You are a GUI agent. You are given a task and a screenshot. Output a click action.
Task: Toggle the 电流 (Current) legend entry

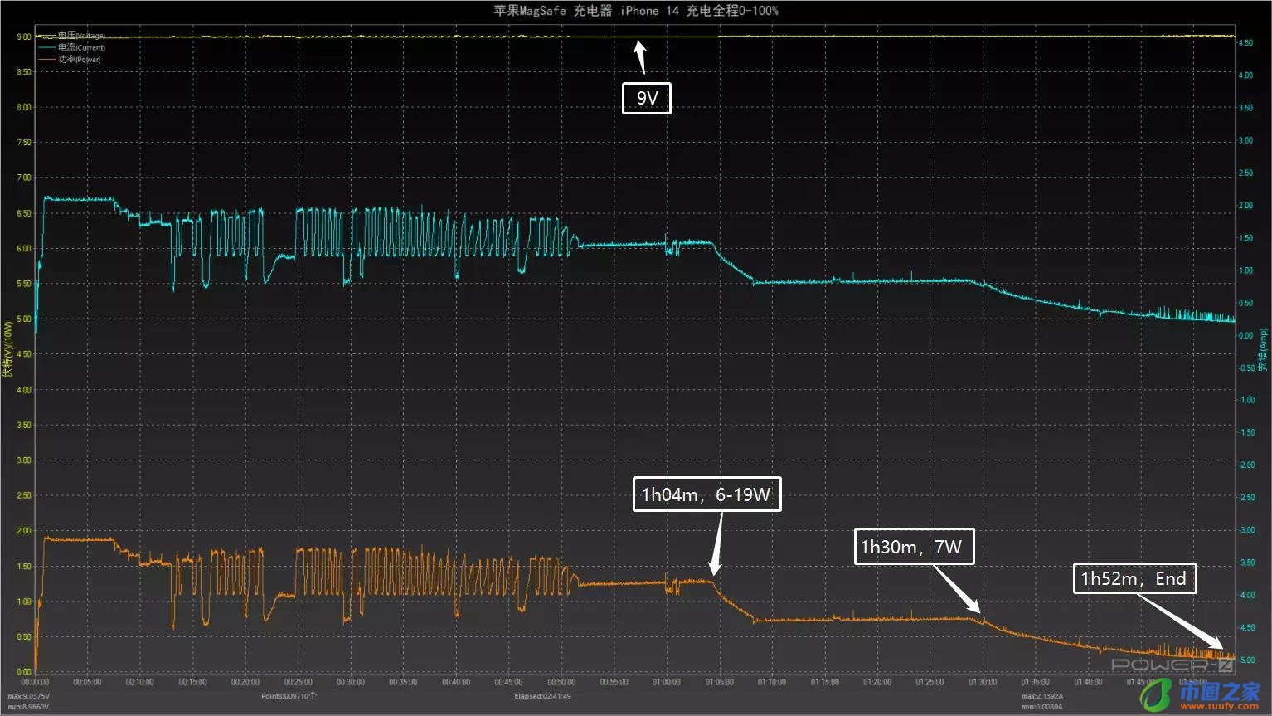(80, 47)
